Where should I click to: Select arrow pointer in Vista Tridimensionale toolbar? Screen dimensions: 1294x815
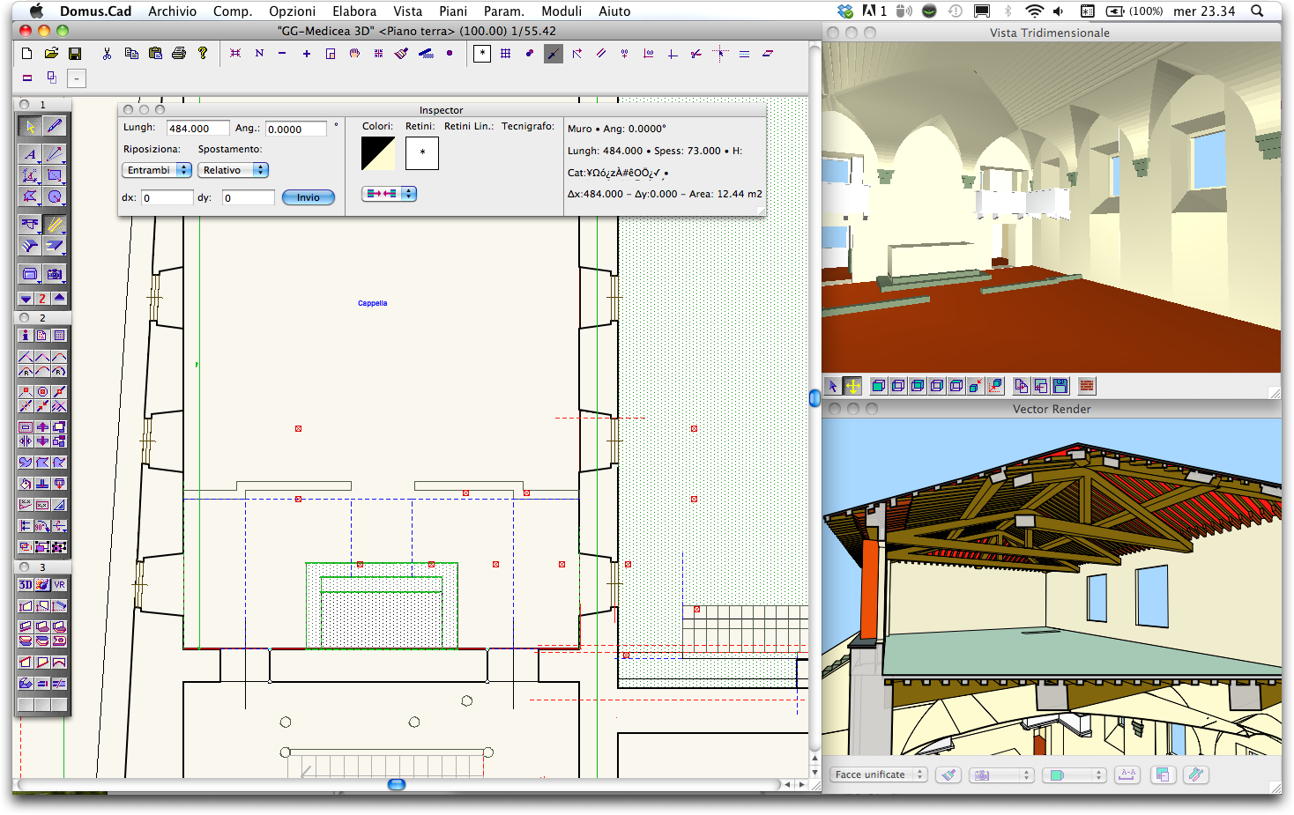pos(833,386)
